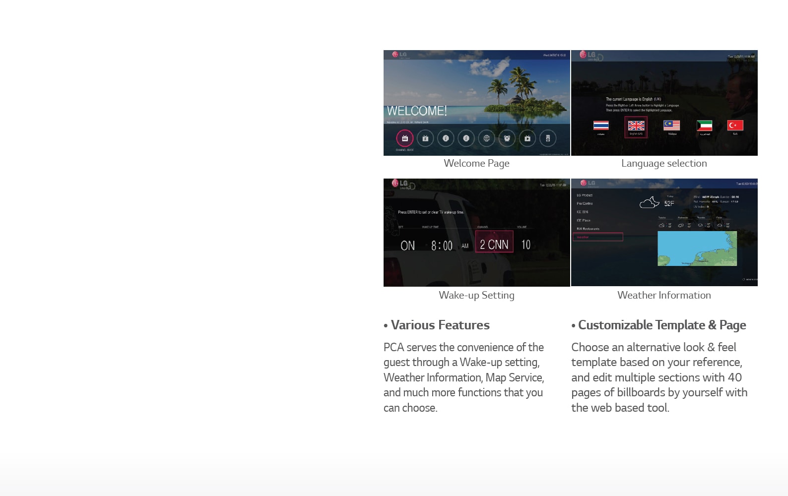Select the ISE 2016 menu item

click(x=582, y=212)
